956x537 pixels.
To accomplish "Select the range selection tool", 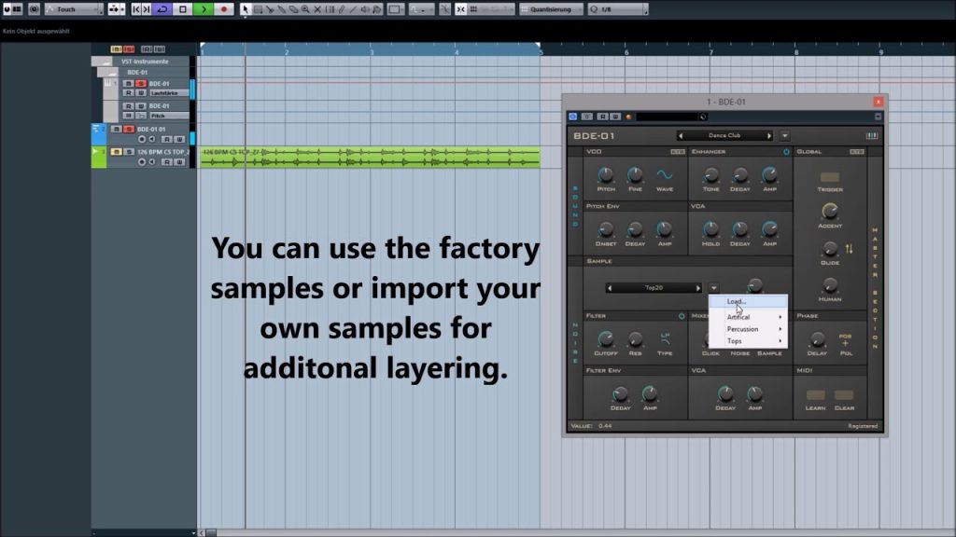I will tap(258, 9).
